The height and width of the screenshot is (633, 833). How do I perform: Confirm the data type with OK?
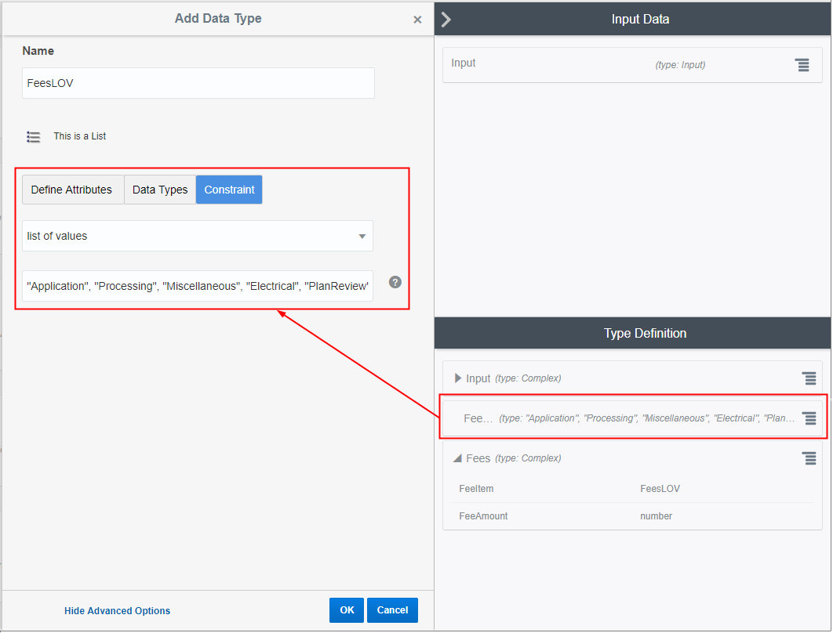pos(346,609)
